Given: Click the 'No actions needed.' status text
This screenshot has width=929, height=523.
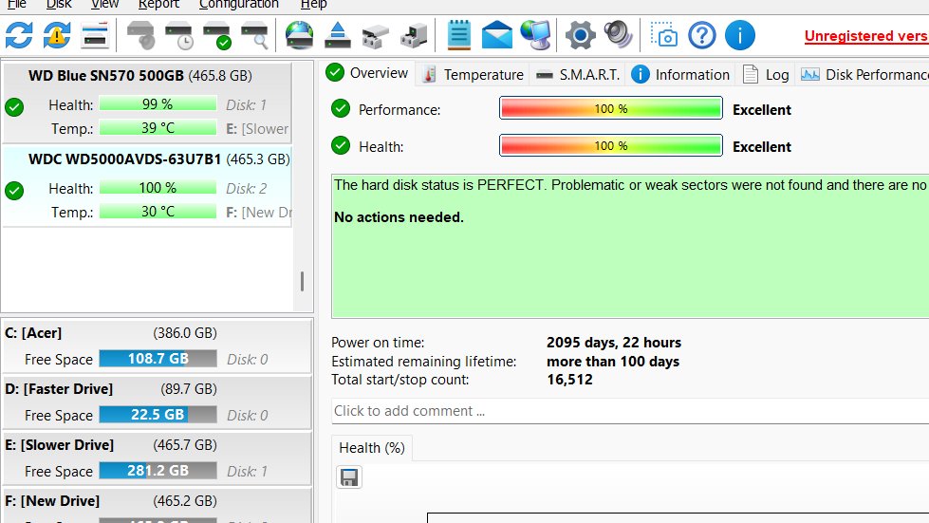Looking at the screenshot, I should [399, 217].
